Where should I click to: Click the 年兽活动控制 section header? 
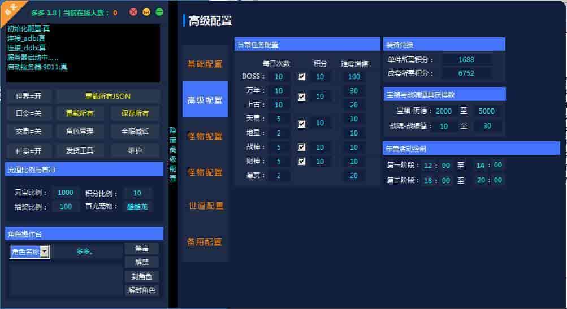[x=471, y=149]
